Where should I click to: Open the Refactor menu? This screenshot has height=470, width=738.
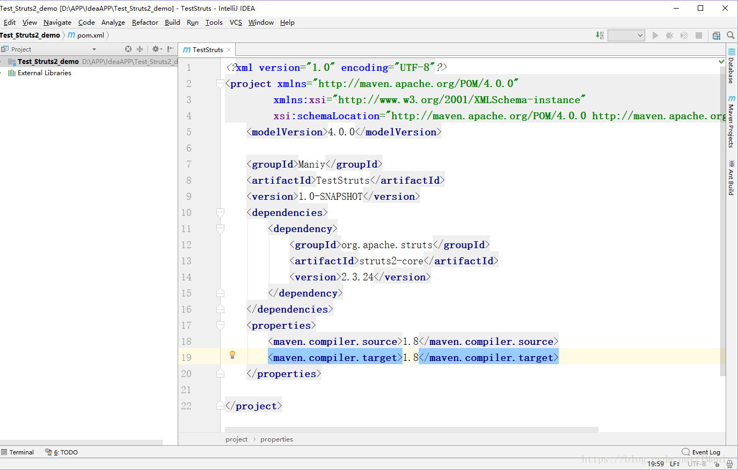pyautogui.click(x=145, y=23)
